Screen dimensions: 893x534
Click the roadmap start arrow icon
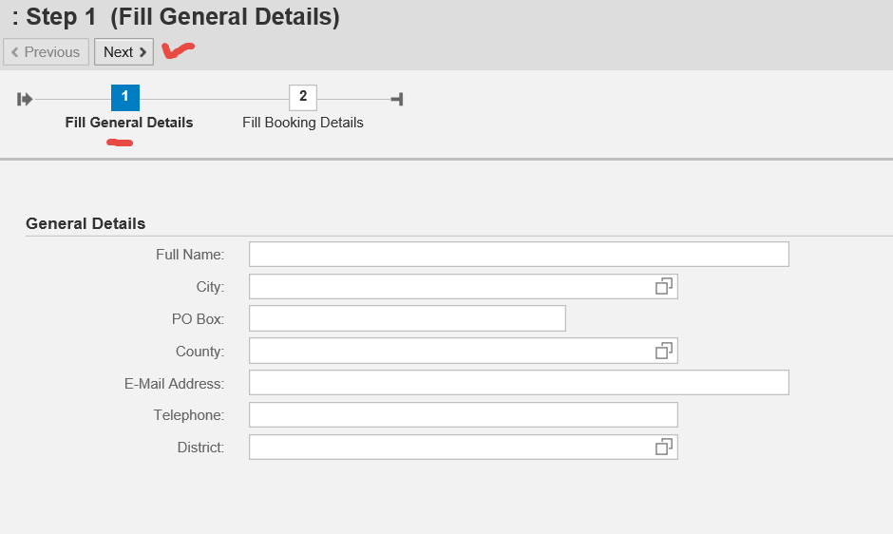pyautogui.click(x=25, y=99)
